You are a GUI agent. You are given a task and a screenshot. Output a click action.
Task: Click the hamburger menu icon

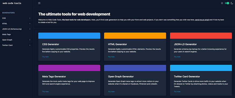39,3
